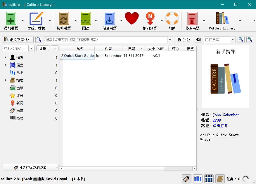Sort by 标签 column header
The image size is (256, 184).
pos(190,49)
